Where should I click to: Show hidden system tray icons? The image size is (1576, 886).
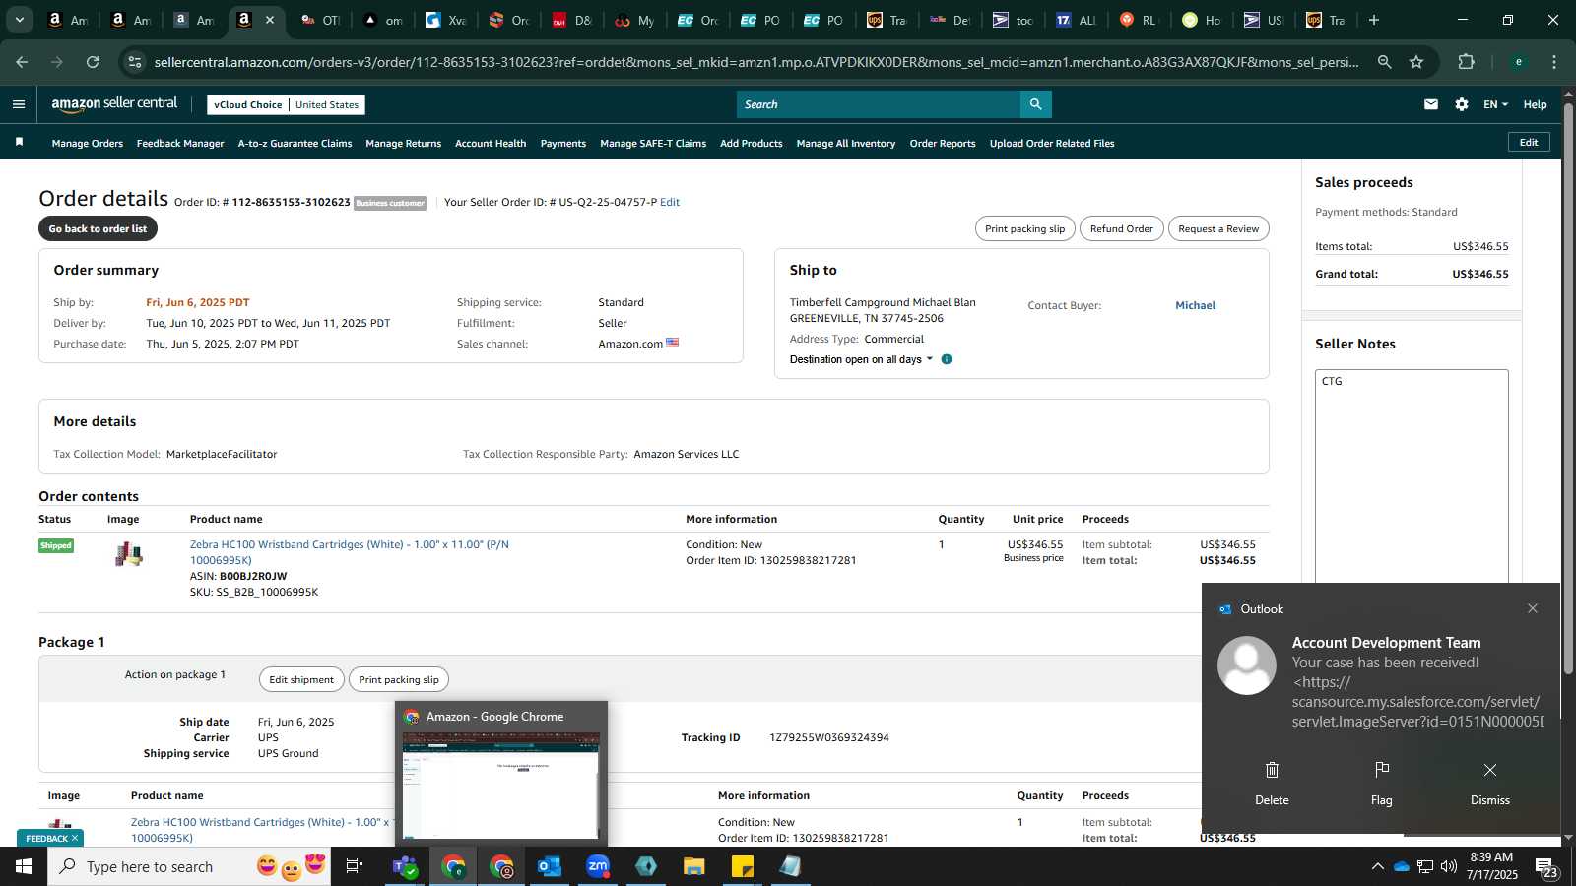tap(1377, 866)
